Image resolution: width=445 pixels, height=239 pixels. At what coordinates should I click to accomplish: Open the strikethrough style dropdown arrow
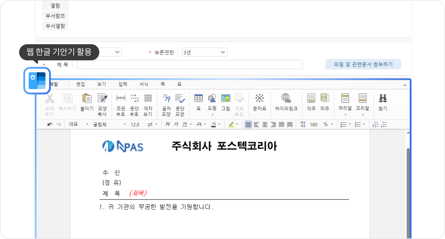(205, 125)
